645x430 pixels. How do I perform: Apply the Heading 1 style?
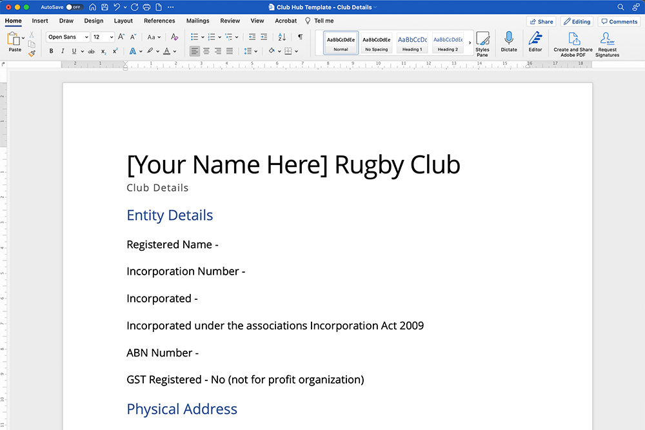[412, 43]
